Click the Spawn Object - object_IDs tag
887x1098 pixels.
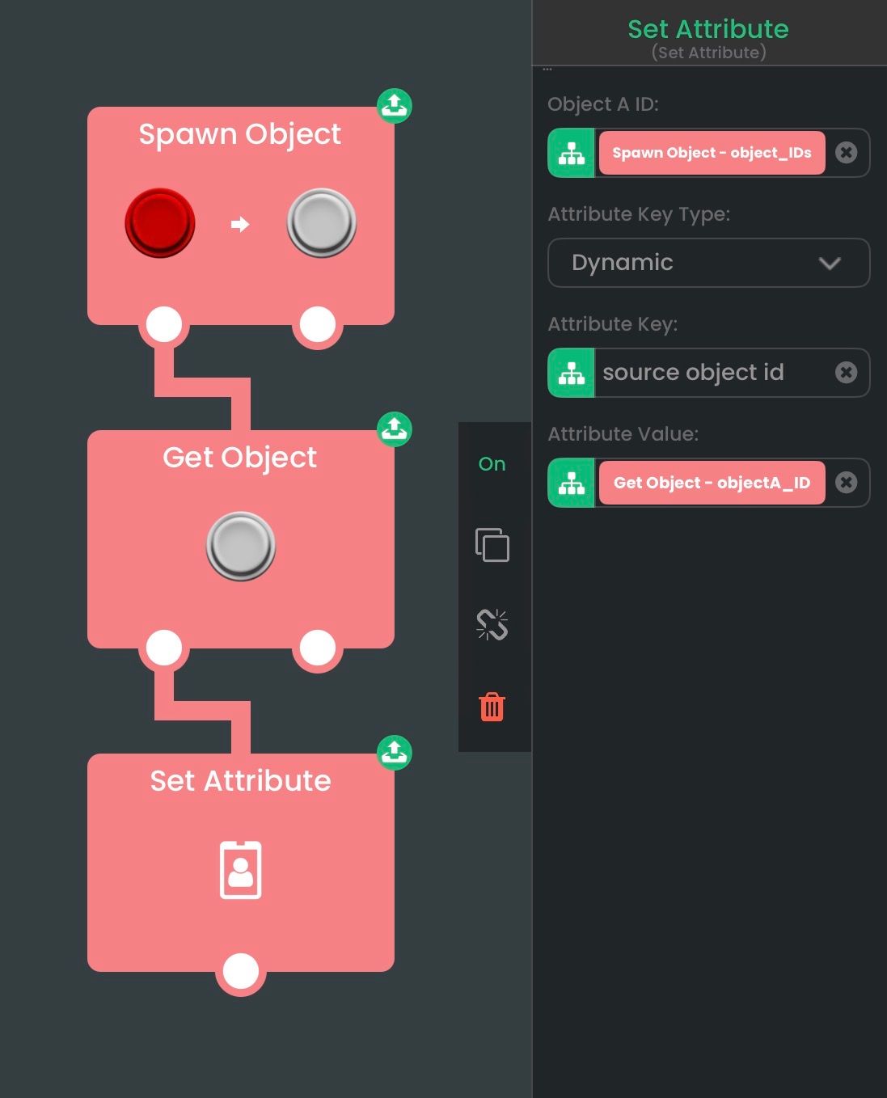click(712, 153)
